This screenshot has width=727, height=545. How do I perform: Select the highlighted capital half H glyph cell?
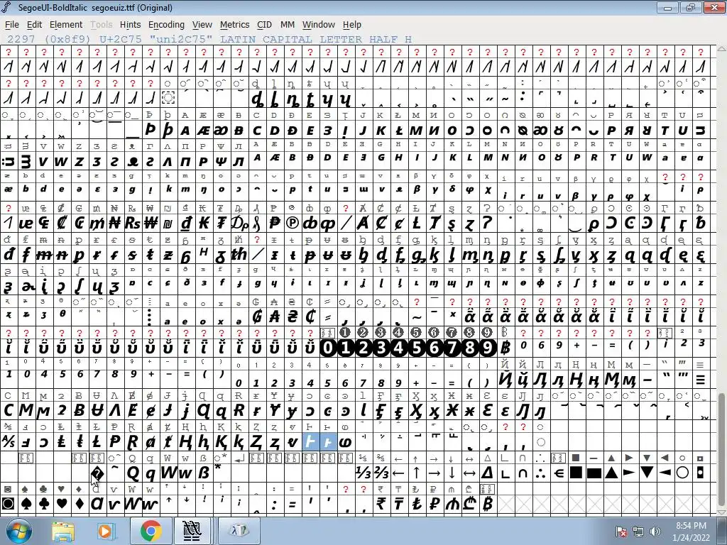tap(310, 442)
